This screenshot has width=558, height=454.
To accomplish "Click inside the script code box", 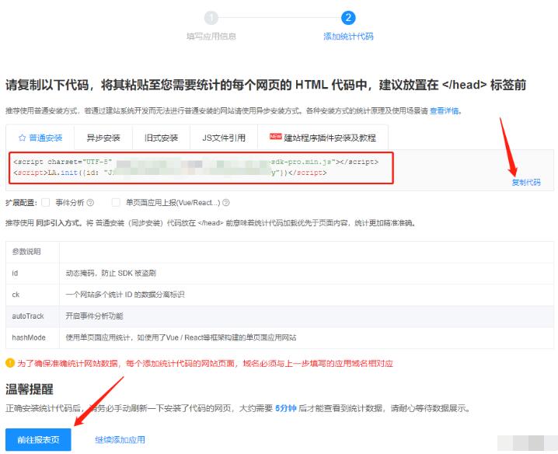I will point(202,166).
